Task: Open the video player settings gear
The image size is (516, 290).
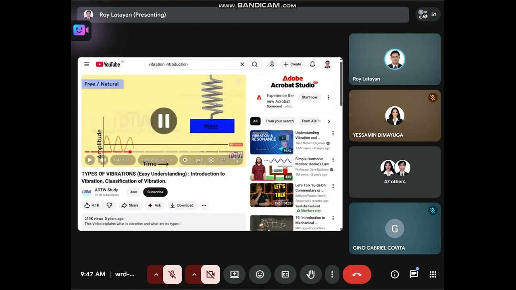Action: tap(211, 160)
